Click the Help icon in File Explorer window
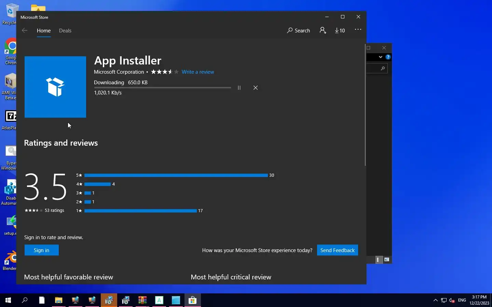 tap(388, 57)
